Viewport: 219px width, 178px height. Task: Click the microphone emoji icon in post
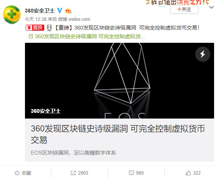[49, 28]
